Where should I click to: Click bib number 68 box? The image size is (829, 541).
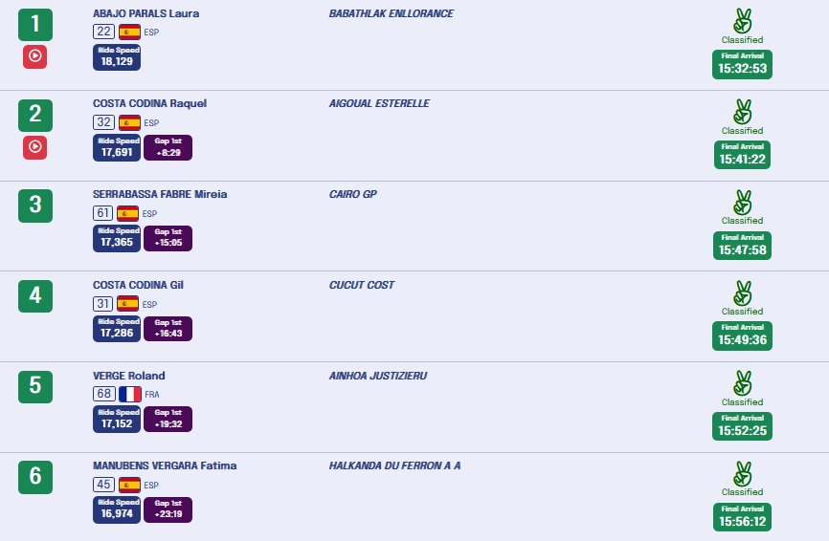tap(103, 394)
